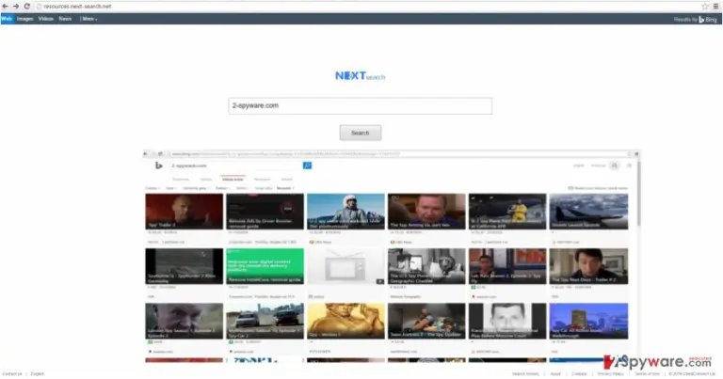Open the Images tab in top bar
723x379 pixels.
click(24, 19)
